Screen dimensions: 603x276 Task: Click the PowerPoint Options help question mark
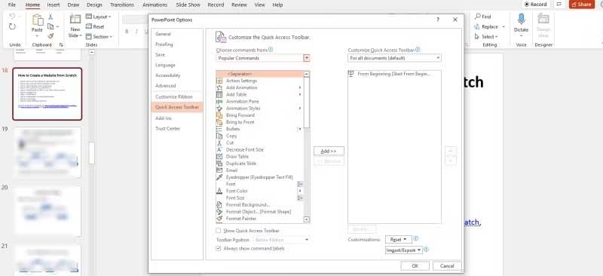(x=438, y=20)
